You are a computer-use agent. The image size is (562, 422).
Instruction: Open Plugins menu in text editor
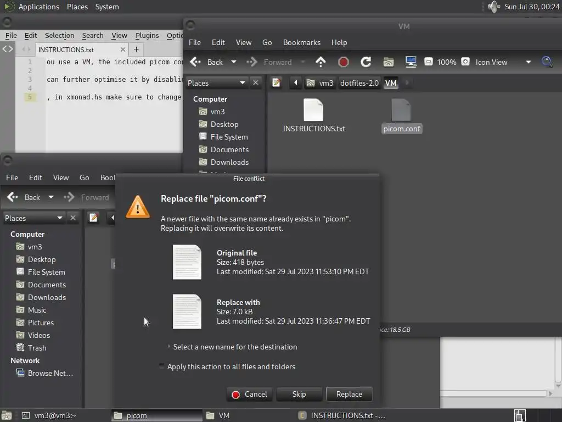[147, 36]
